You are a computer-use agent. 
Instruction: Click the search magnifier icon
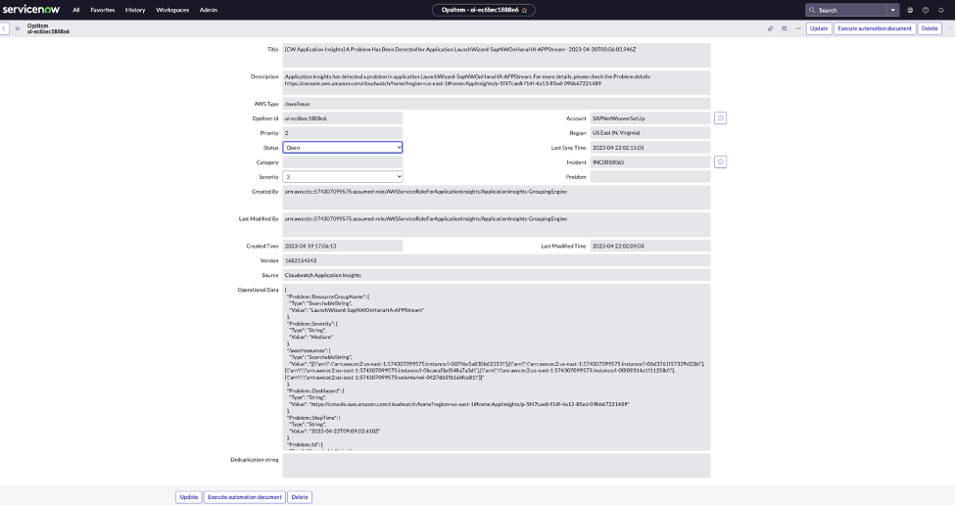(812, 11)
